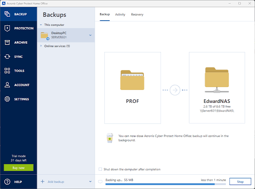Select ARCHIVE in the sidebar
This screenshot has width=255, height=189.
[x=19, y=42]
